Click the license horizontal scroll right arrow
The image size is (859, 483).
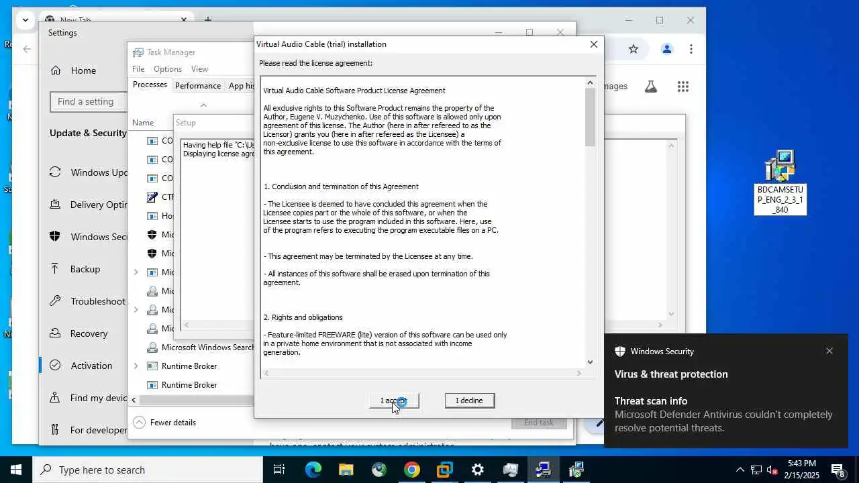[579, 373]
